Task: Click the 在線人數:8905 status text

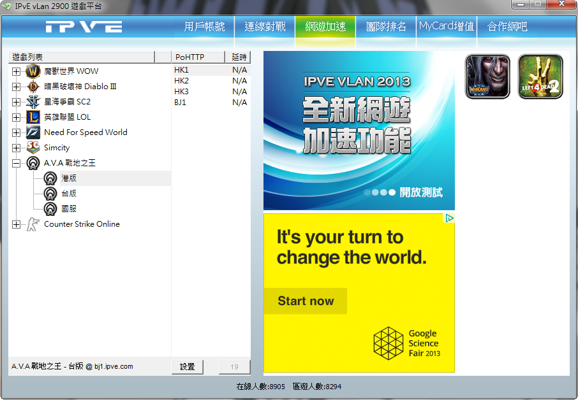Action: 261,387
